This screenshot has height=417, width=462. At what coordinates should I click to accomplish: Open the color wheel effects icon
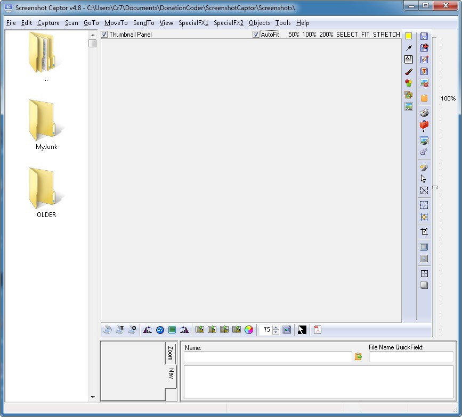248,330
